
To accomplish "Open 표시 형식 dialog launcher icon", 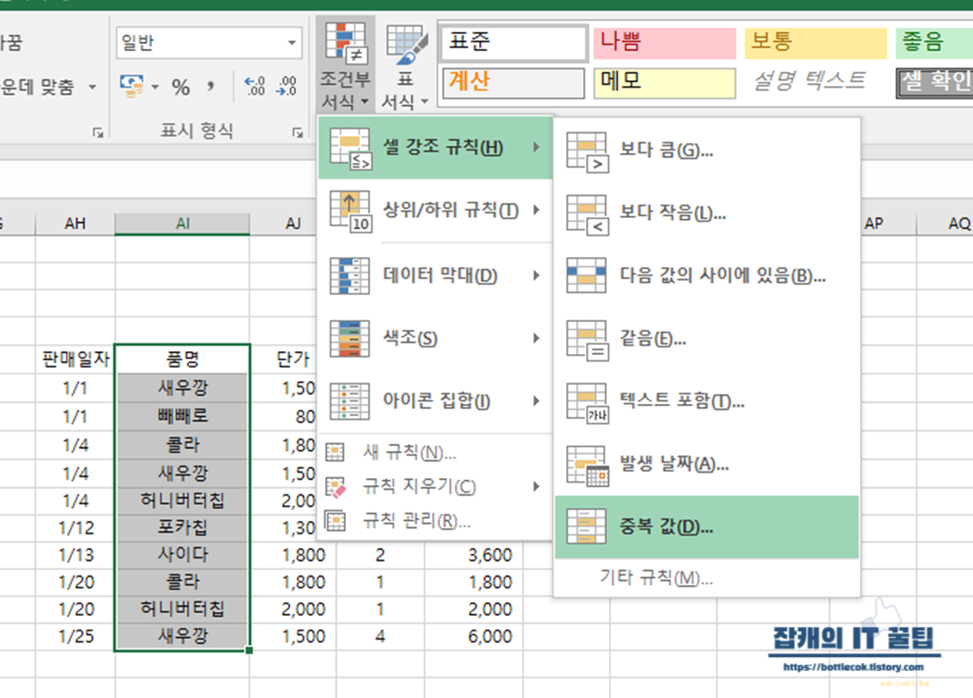I will (x=298, y=132).
